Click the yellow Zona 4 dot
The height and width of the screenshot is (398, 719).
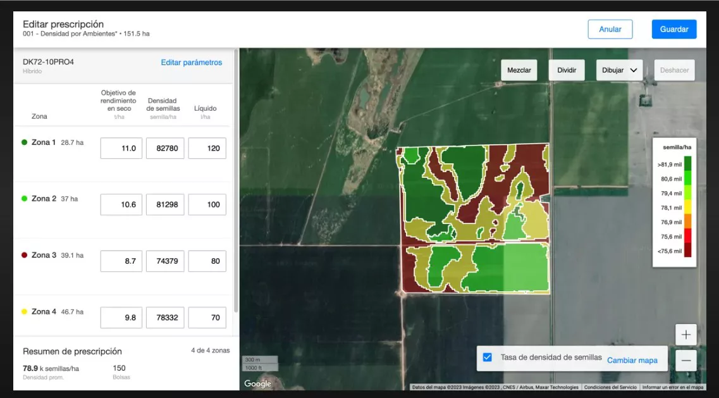coord(24,311)
